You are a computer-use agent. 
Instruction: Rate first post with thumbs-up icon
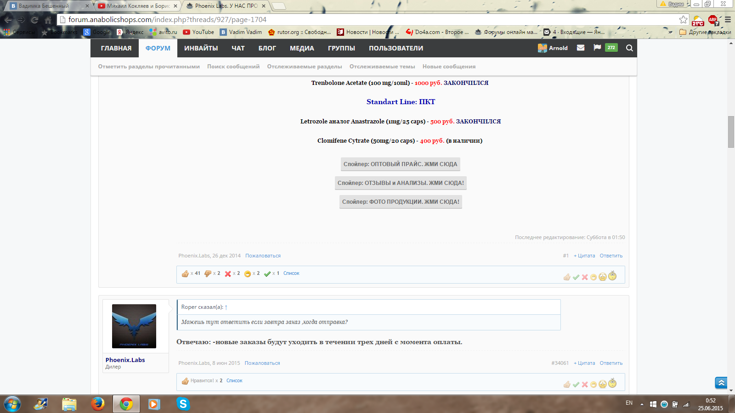pyautogui.click(x=567, y=277)
